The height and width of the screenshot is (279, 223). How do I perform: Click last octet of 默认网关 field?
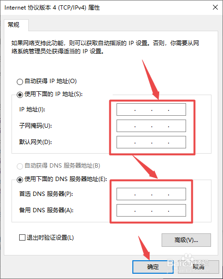point(177,142)
